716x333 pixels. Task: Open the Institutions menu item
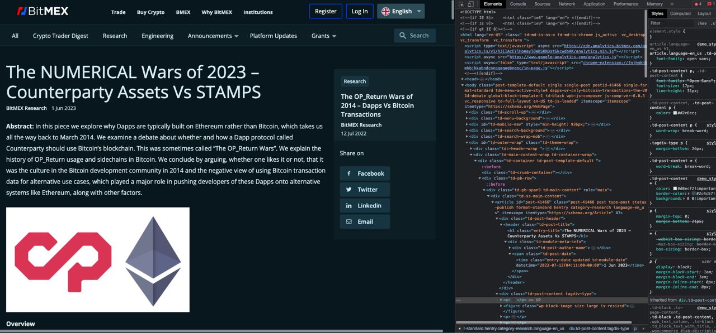pos(258,12)
